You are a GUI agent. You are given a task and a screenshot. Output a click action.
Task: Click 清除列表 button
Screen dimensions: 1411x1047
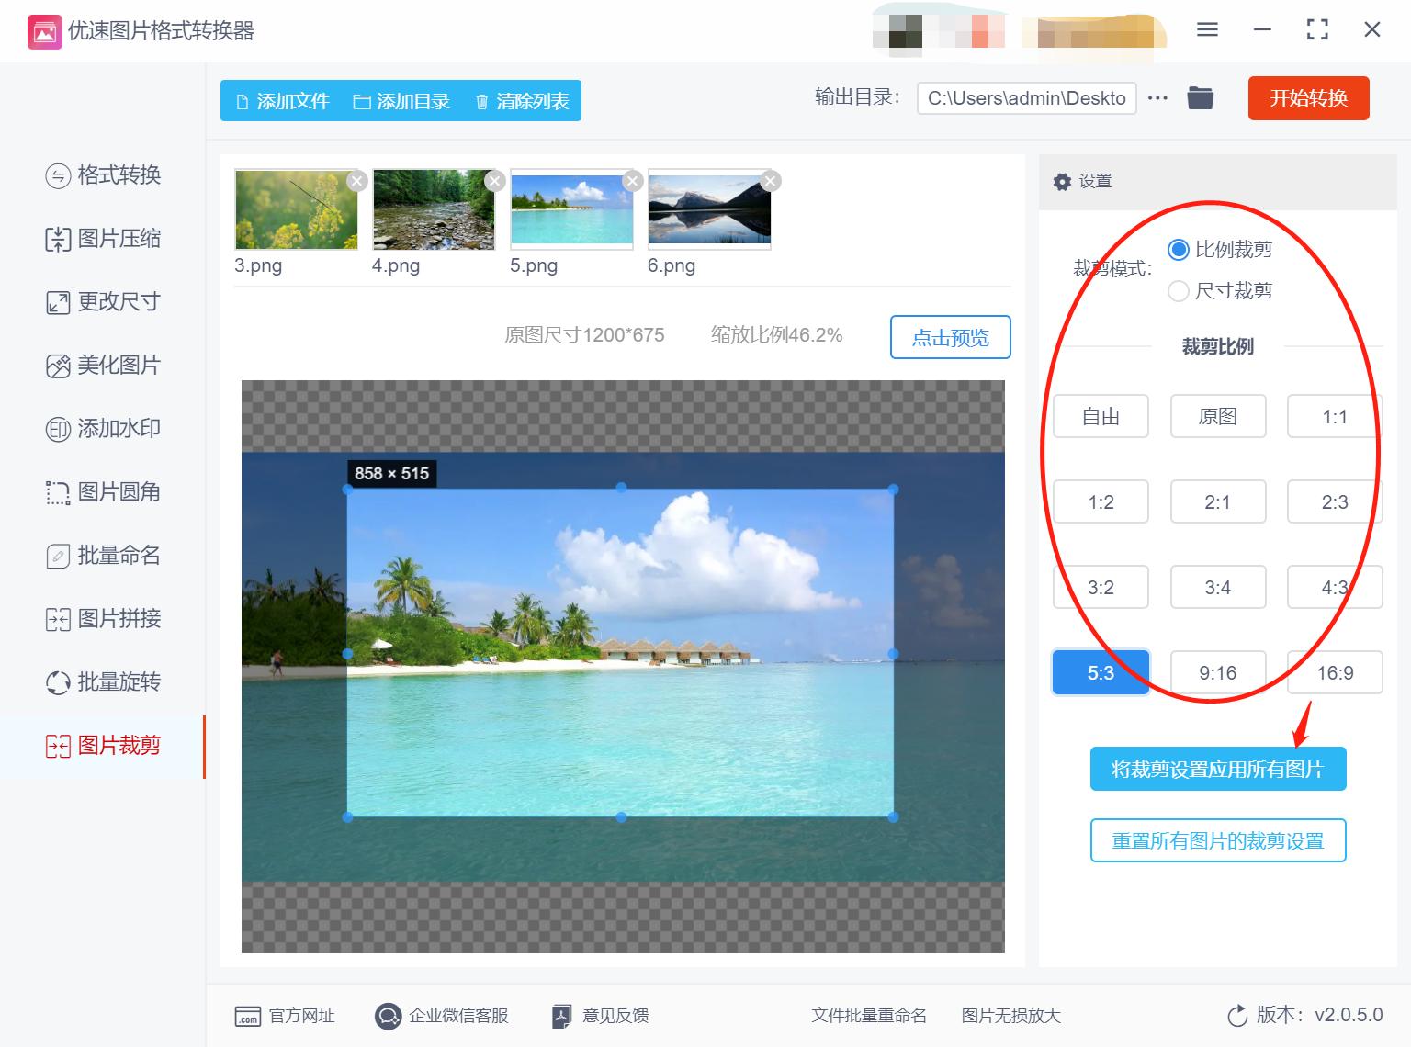[x=522, y=101]
